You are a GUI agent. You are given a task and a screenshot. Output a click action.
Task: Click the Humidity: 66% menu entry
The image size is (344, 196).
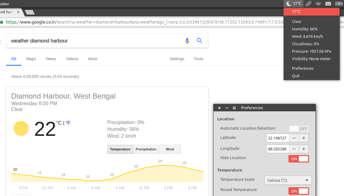point(311,29)
